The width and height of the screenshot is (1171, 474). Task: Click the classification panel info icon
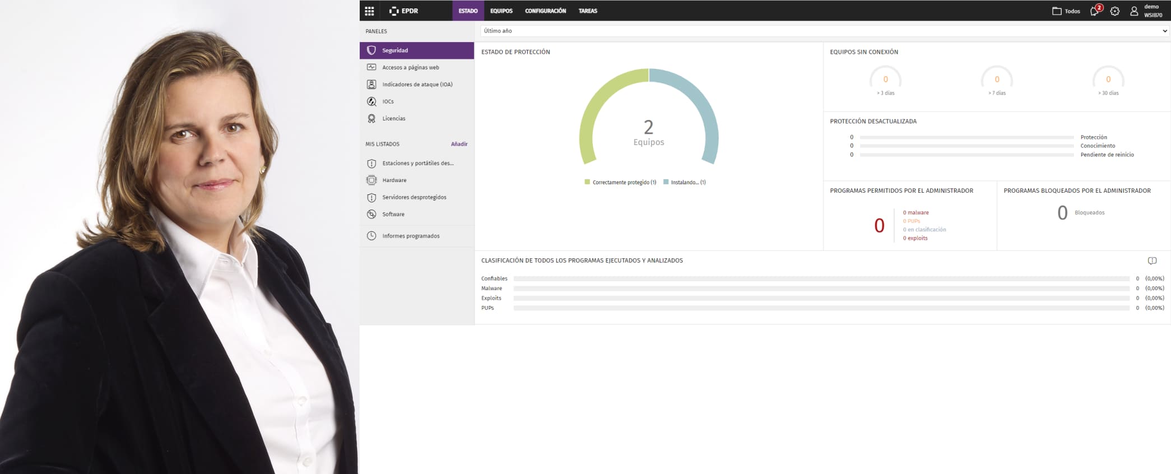1152,261
